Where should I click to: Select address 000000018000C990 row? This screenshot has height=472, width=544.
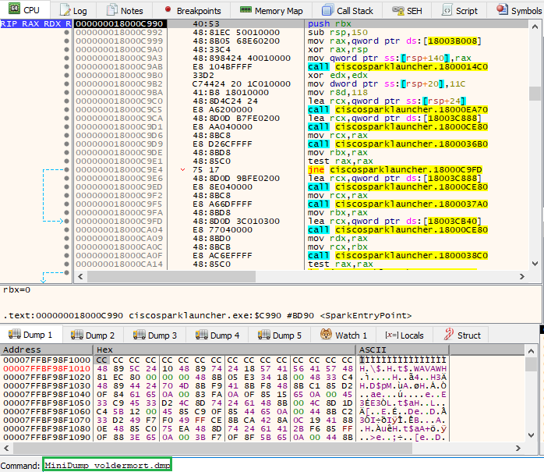[120, 24]
